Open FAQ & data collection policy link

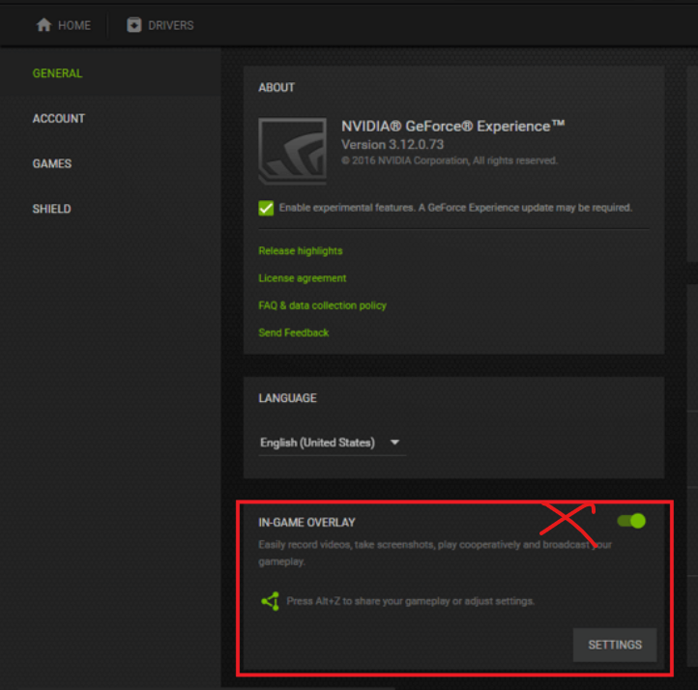point(322,305)
